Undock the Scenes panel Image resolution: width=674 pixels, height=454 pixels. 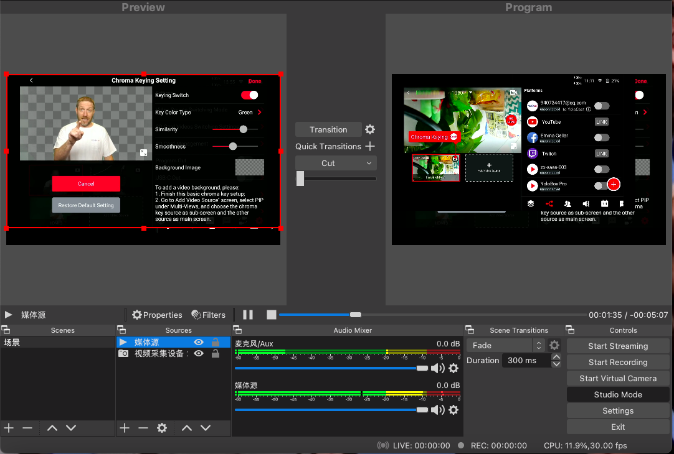coord(6,330)
